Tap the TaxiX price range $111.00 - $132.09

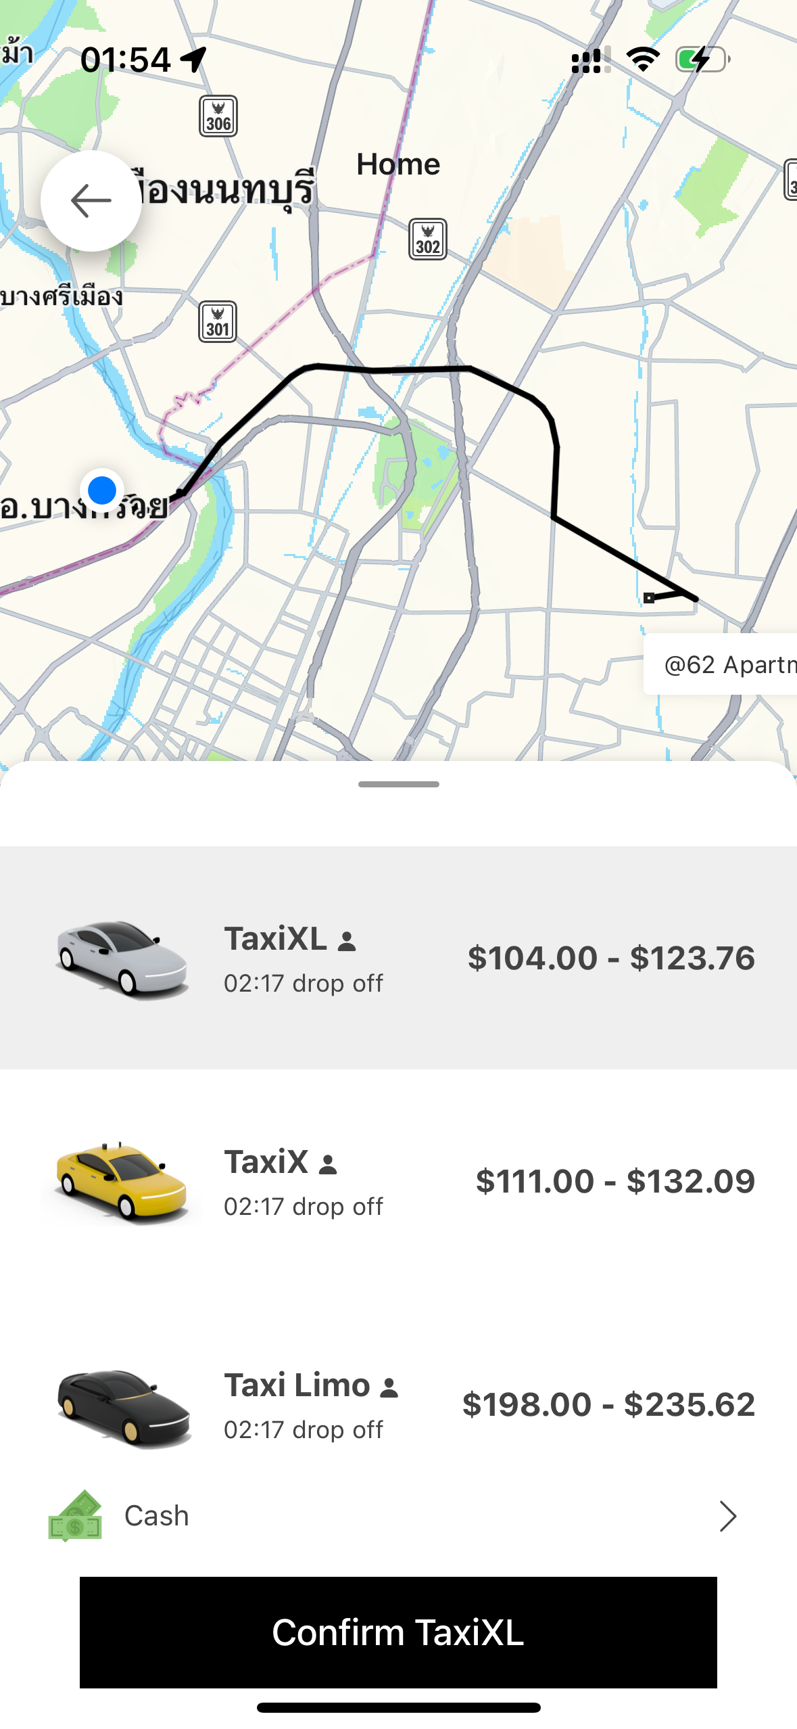[x=615, y=1181]
